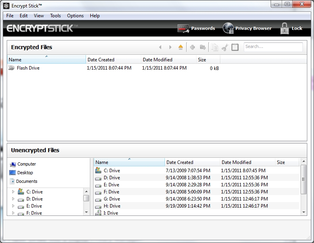Click the 0 kB size cell

point(214,68)
